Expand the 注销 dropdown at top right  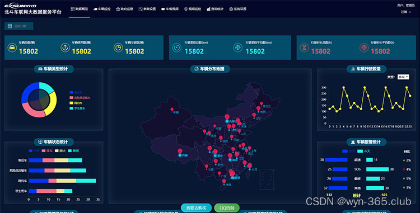click(x=406, y=12)
